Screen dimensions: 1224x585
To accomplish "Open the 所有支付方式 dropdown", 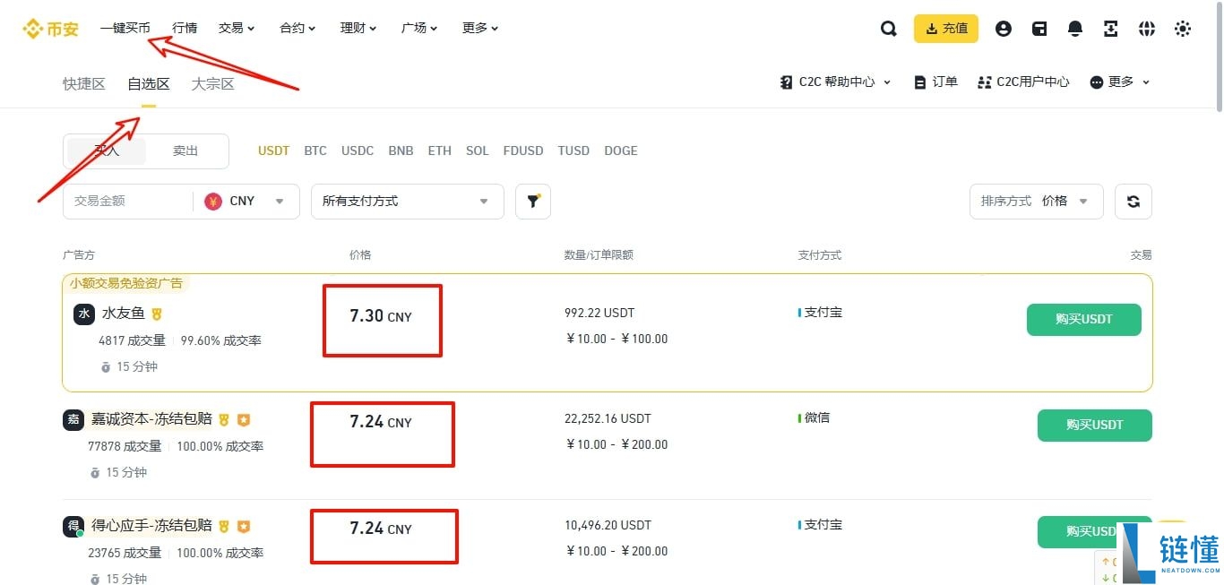I will click(x=407, y=201).
